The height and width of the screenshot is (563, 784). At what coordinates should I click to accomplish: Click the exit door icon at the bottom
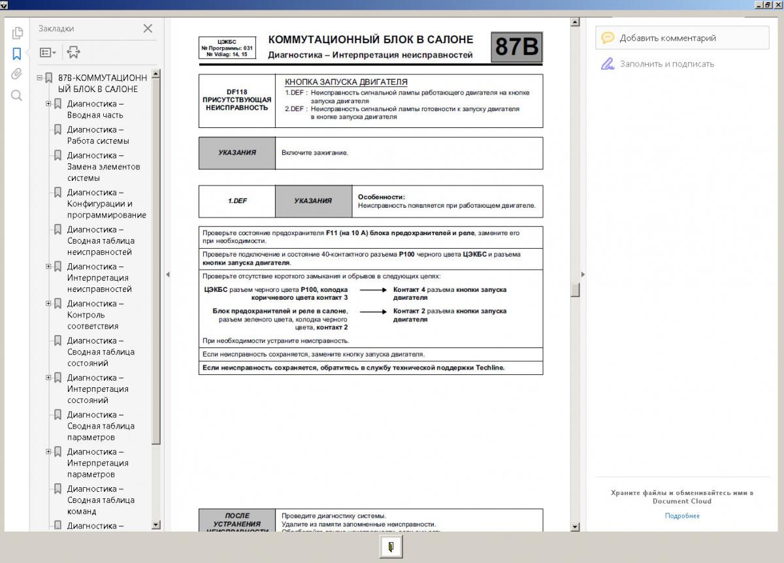point(391,547)
